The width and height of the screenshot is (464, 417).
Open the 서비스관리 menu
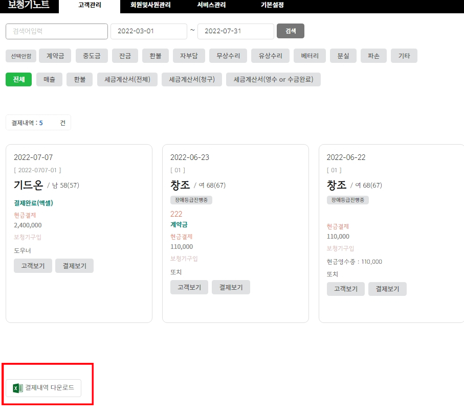pos(211,5)
